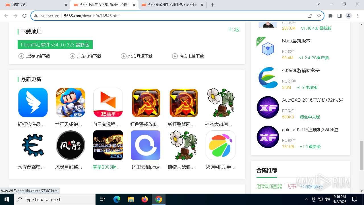Go back with the browser back arrow
Viewport: 364px width, 205px height.
pos(6,16)
